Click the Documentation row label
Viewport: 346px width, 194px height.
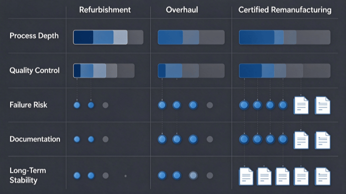point(35,139)
